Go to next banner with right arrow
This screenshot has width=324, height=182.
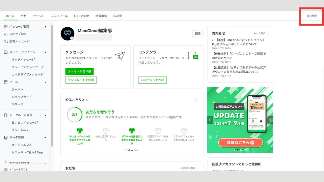[270, 120]
